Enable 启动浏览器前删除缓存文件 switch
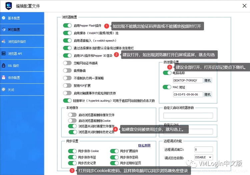Screen dimensions: 250x175 (x=72, y=115)
